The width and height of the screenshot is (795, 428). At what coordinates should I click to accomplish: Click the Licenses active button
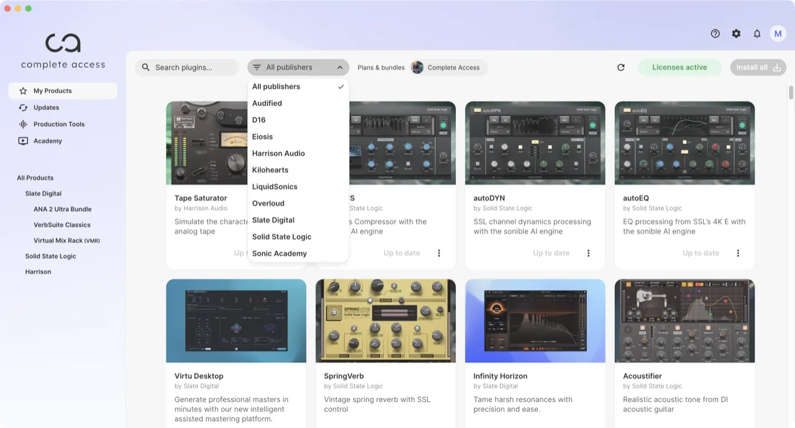[x=679, y=68]
